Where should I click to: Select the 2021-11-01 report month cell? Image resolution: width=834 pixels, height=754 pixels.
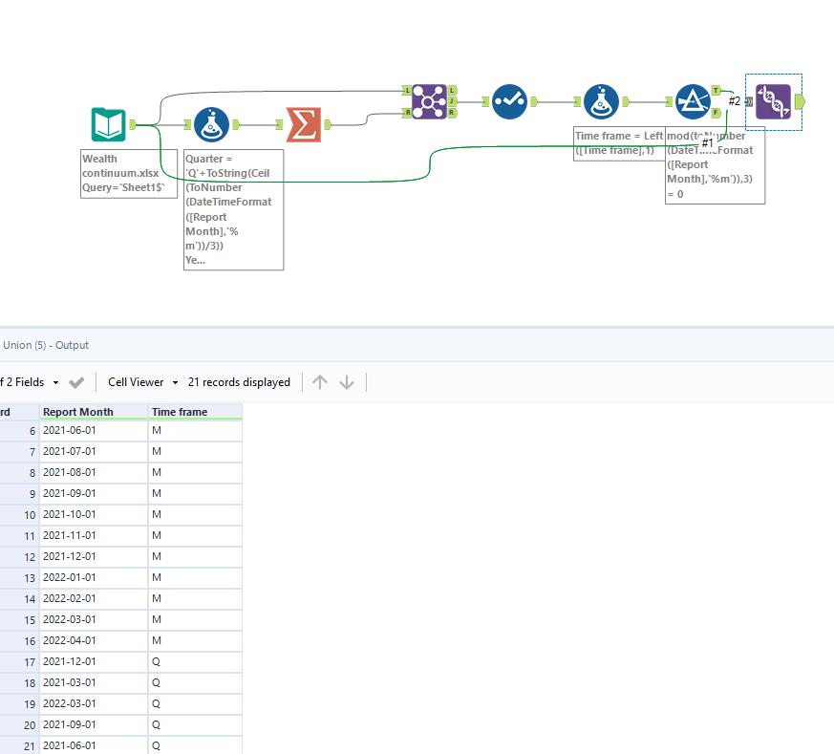coord(94,536)
